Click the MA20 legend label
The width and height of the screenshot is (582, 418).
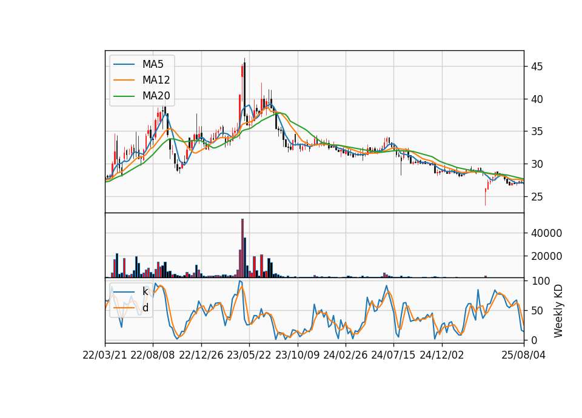point(156,96)
